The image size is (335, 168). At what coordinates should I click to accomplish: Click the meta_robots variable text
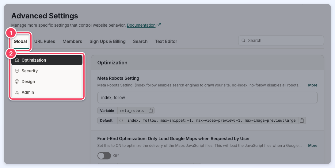point(132,111)
